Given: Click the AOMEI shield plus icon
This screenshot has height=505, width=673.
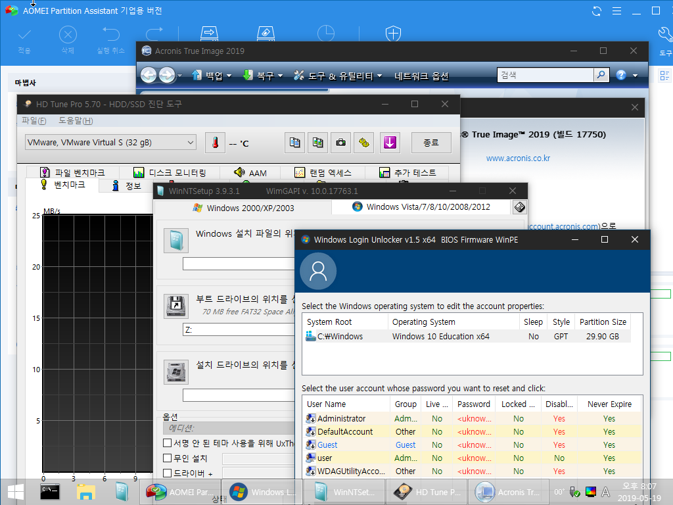Looking at the screenshot, I should coord(393,34).
